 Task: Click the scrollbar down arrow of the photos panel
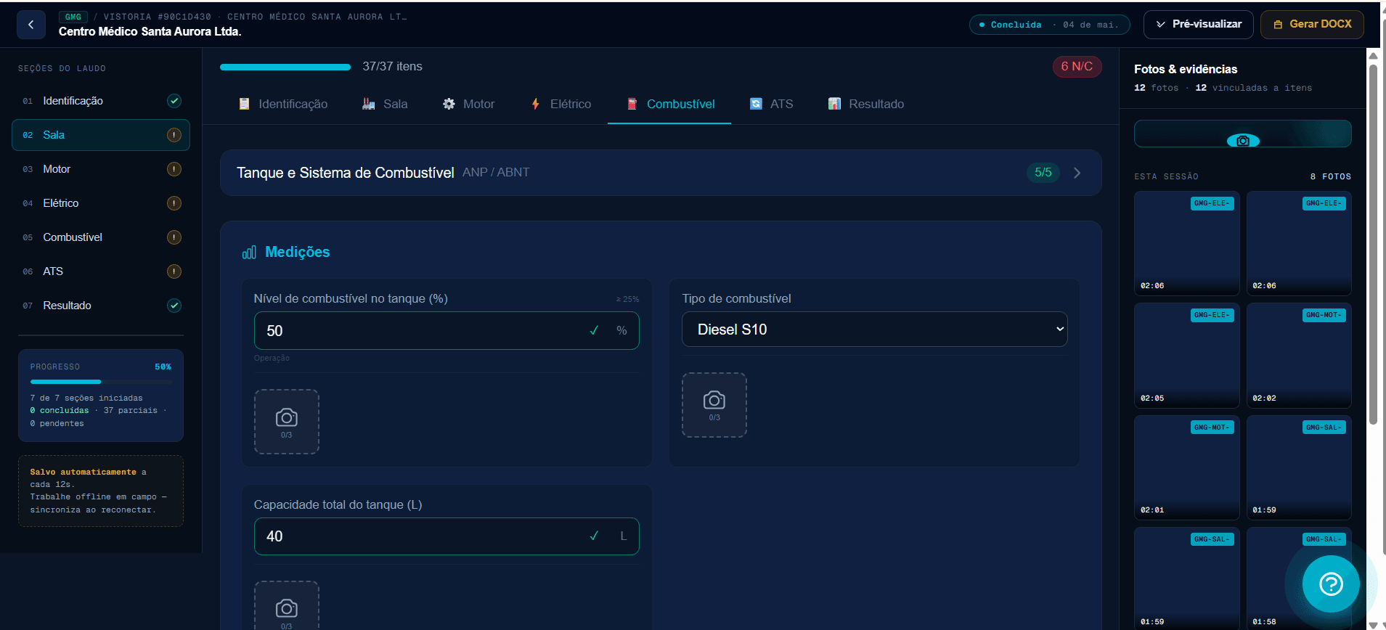(1373, 624)
